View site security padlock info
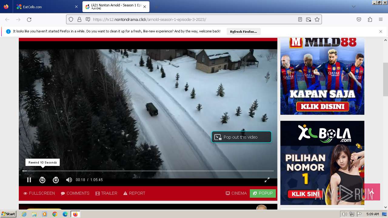This screenshot has width=388, height=218. pos(79,19)
